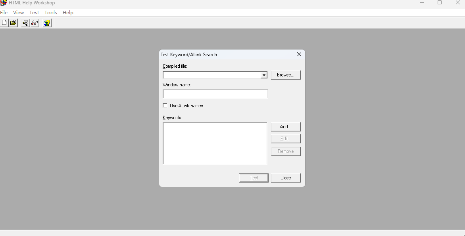
Task: Close the Test Keyword/ALink Search dialog with X
Action: point(299,54)
